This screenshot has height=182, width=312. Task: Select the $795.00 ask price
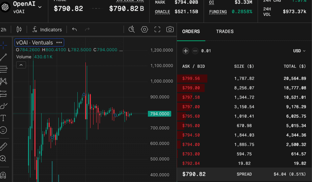tap(191, 126)
